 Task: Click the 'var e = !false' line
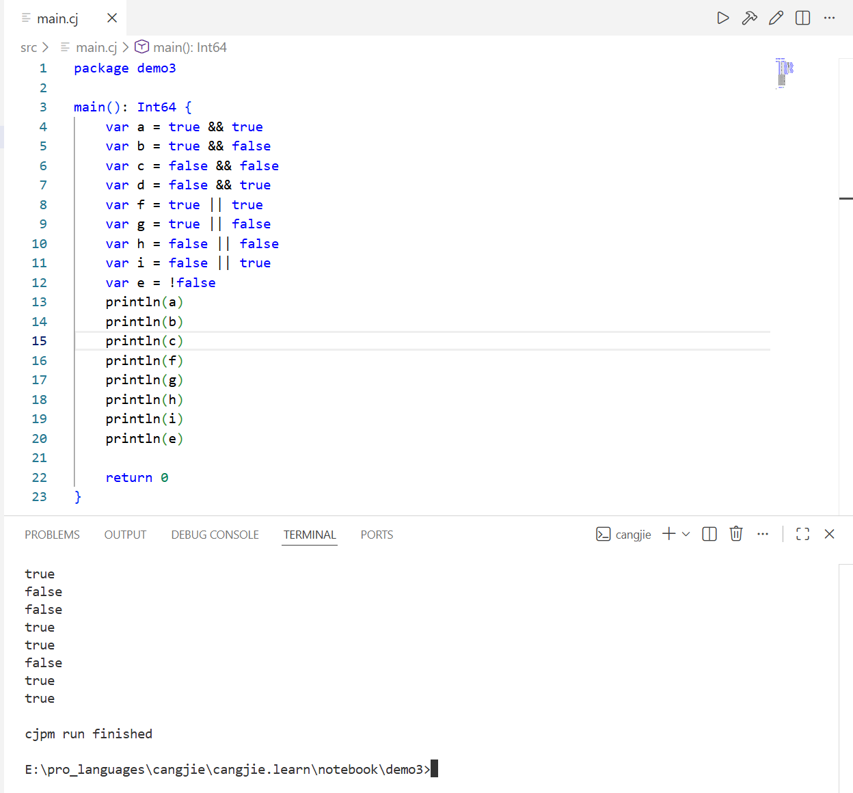click(161, 282)
